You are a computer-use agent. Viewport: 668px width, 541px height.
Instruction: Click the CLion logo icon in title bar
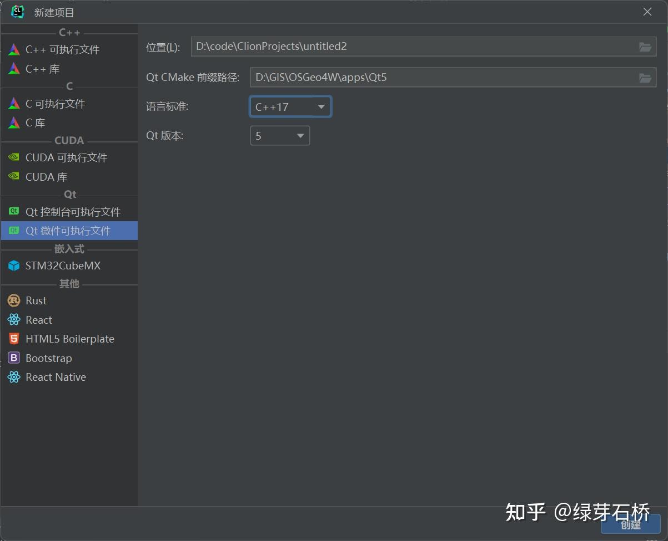pyautogui.click(x=18, y=12)
